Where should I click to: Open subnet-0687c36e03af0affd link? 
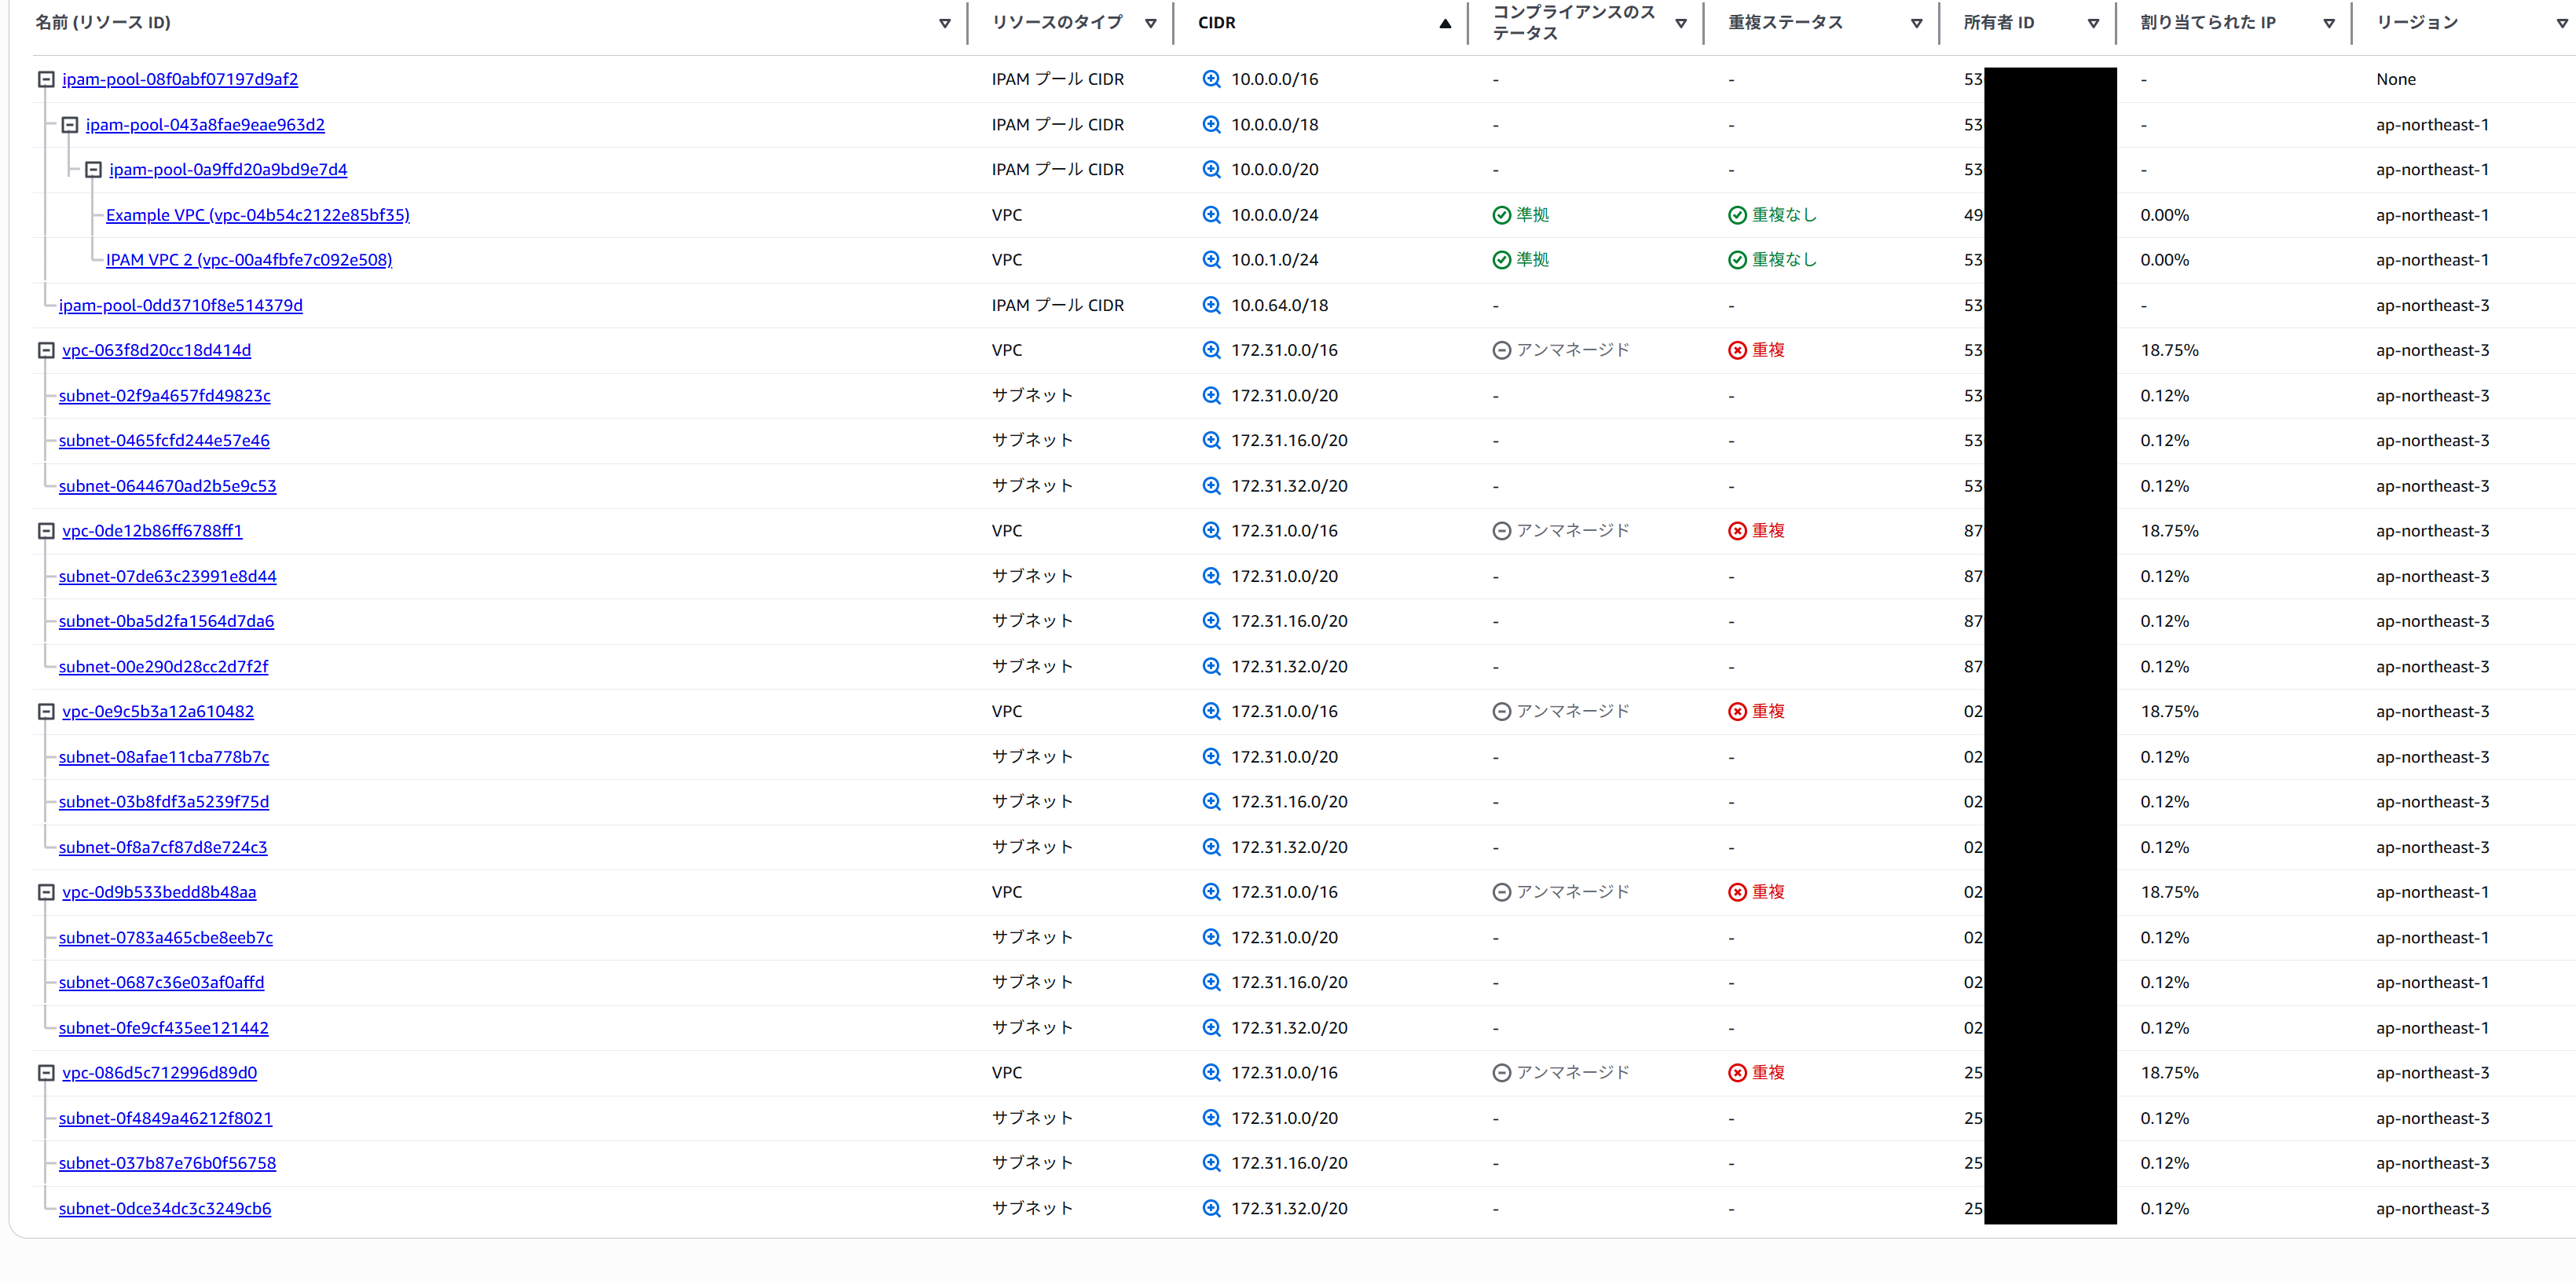(x=162, y=982)
